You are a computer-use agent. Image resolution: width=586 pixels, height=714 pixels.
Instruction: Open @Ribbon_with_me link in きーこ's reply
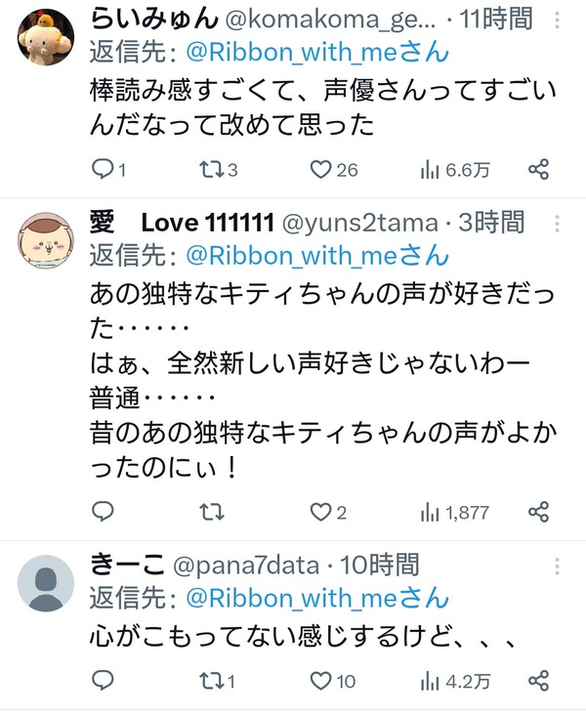tap(317, 598)
